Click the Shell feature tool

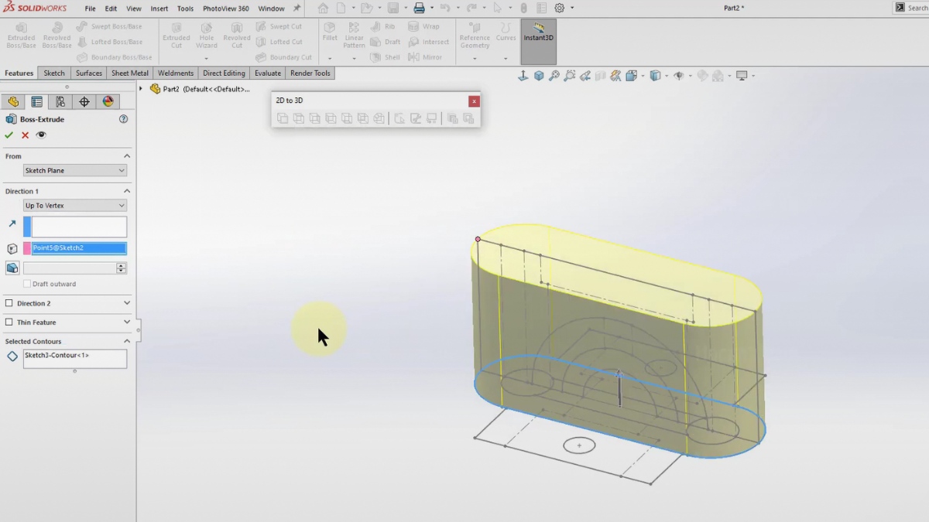point(386,57)
